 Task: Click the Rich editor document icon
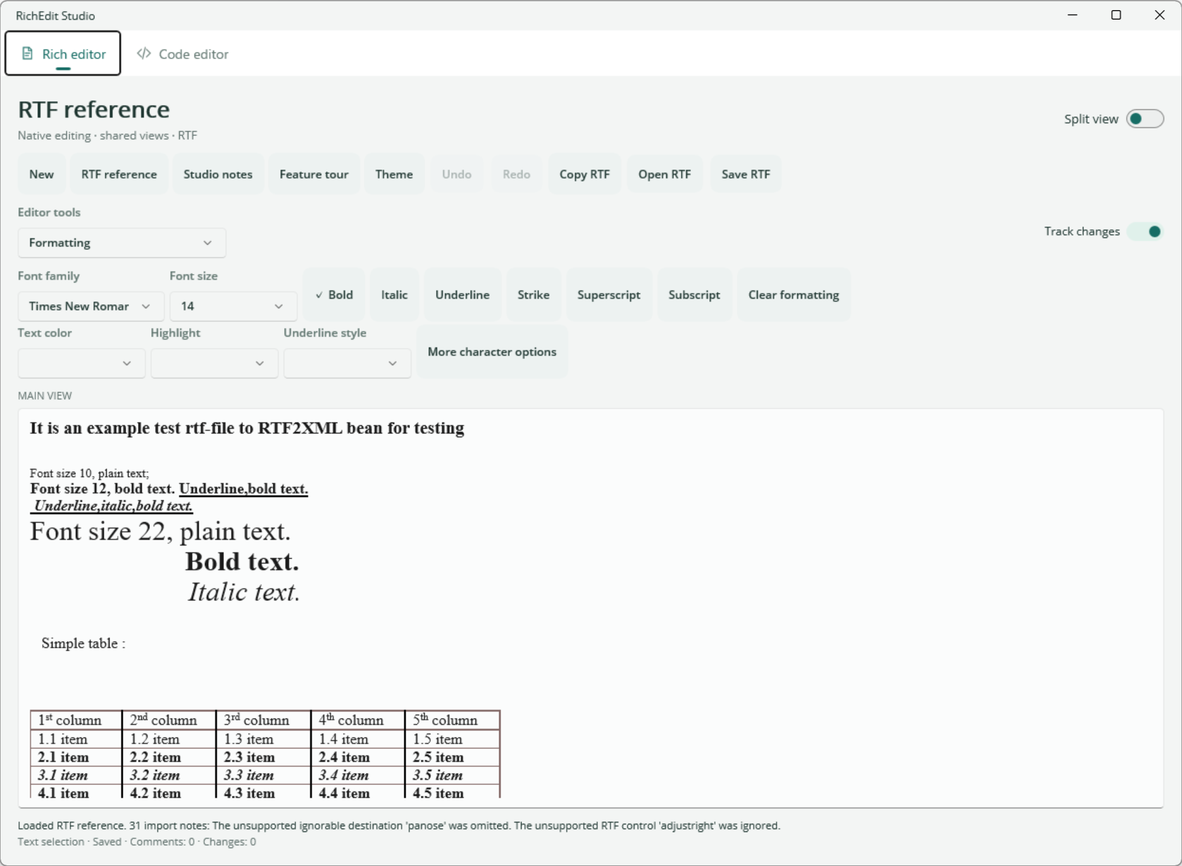27,54
